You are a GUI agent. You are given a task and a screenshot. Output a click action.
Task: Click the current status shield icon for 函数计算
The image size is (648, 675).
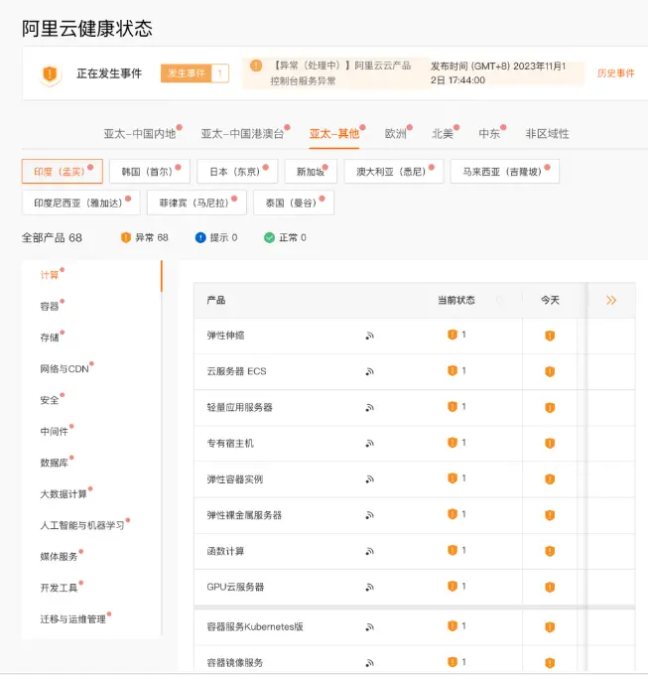click(453, 550)
